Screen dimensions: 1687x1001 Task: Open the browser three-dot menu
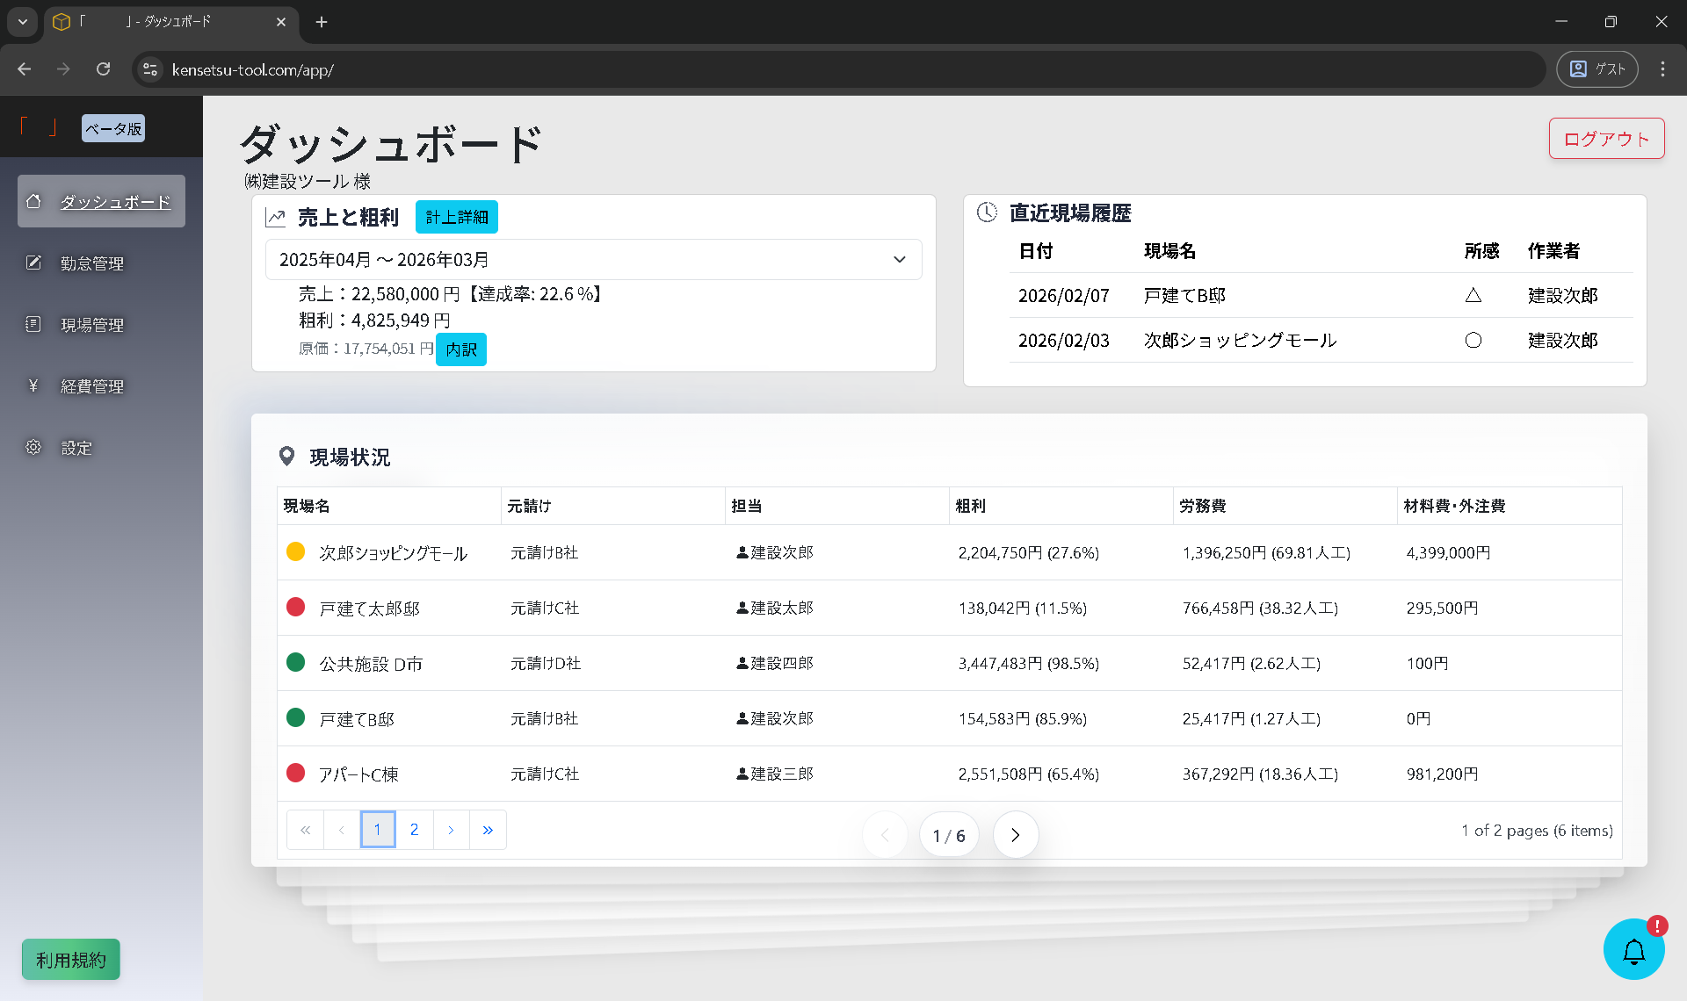1662,68
